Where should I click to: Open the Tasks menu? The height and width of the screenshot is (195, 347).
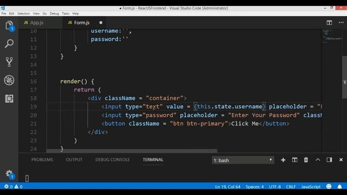point(66,14)
